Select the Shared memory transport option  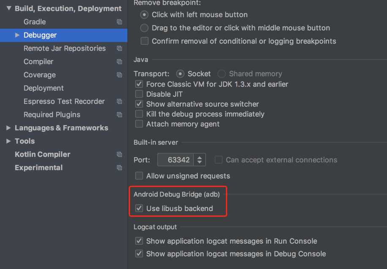pyautogui.click(x=221, y=73)
